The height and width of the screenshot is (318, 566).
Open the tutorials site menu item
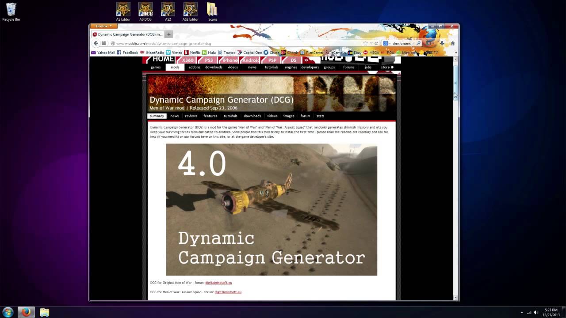[x=272, y=67]
